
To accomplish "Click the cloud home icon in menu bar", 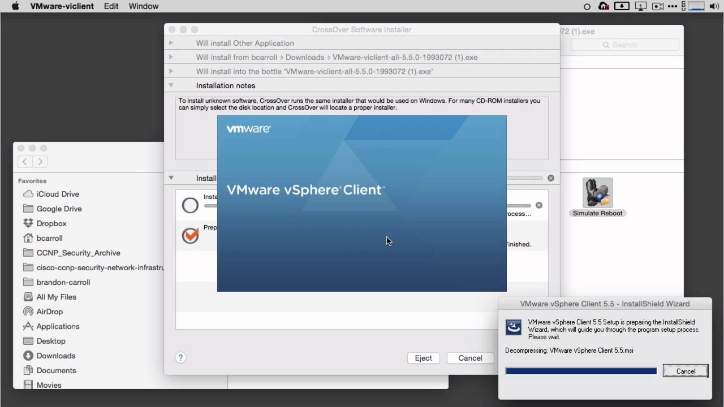I will tap(604, 6).
